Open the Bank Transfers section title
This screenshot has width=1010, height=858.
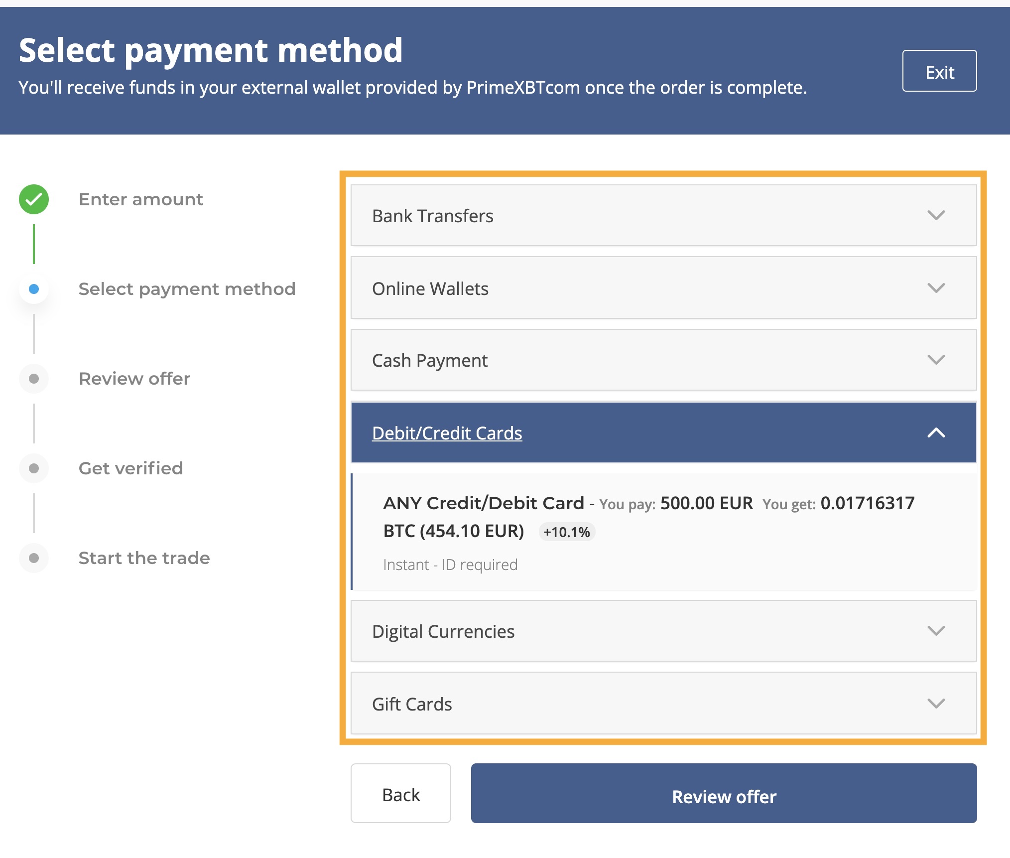tap(432, 216)
